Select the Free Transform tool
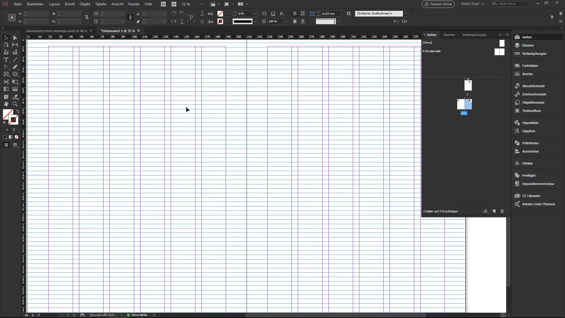The image size is (565, 318). point(15,82)
